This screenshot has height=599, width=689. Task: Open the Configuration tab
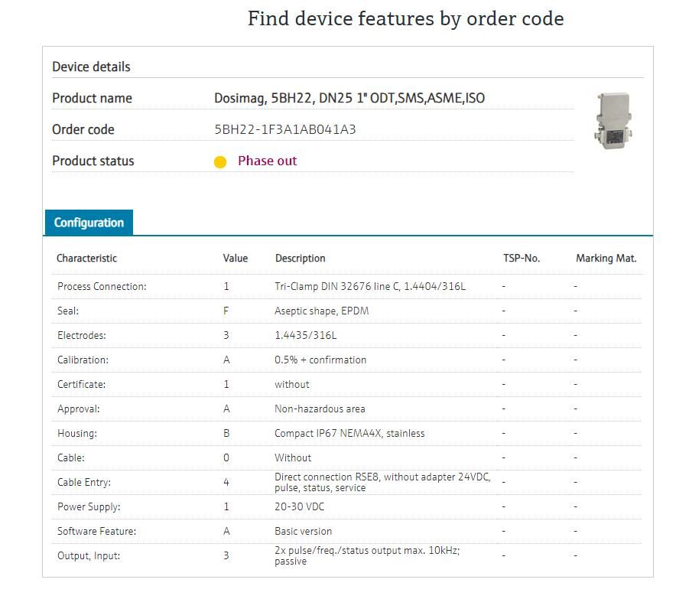(x=89, y=223)
